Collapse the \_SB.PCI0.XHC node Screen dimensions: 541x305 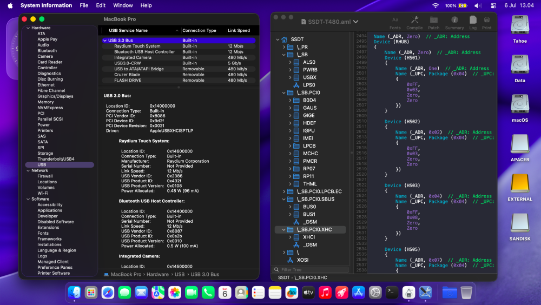284,229
